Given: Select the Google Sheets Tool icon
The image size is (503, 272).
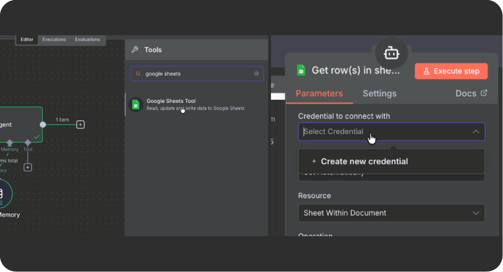Looking at the screenshot, I should 136,104.
